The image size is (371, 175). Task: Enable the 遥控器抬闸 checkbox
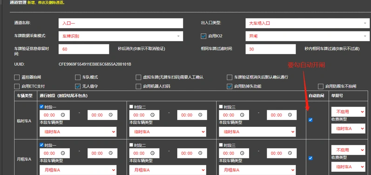coord(17,77)
